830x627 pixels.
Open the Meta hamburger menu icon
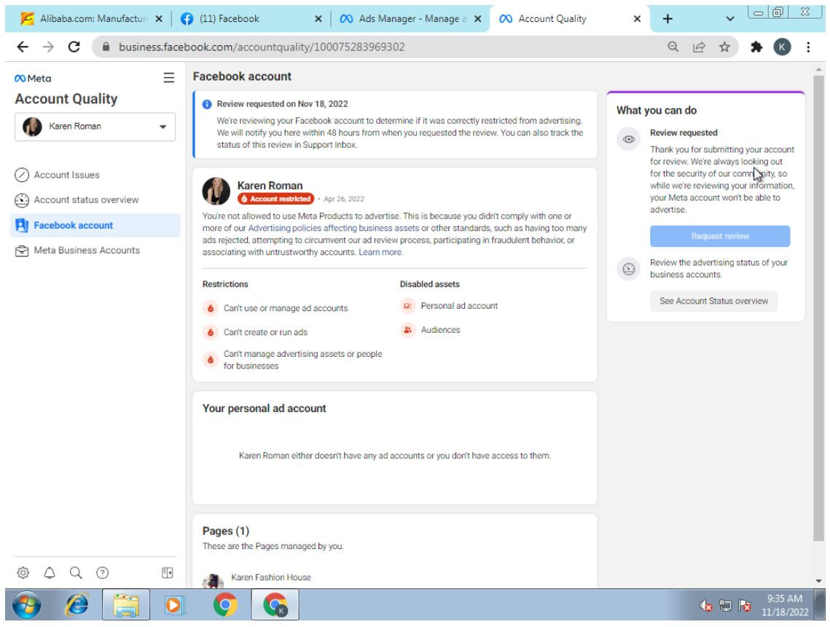pyautogui.click(x=168, y=78)
